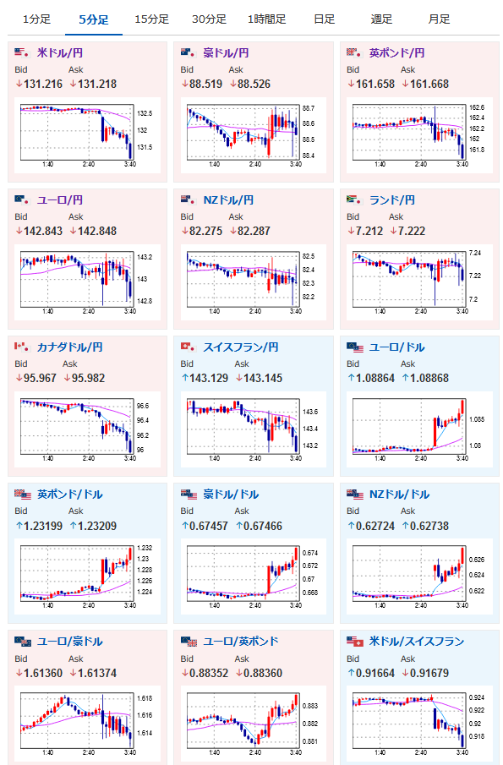
Task: Click the 英ポンド/円 flag icon
Action: point(354,52)
